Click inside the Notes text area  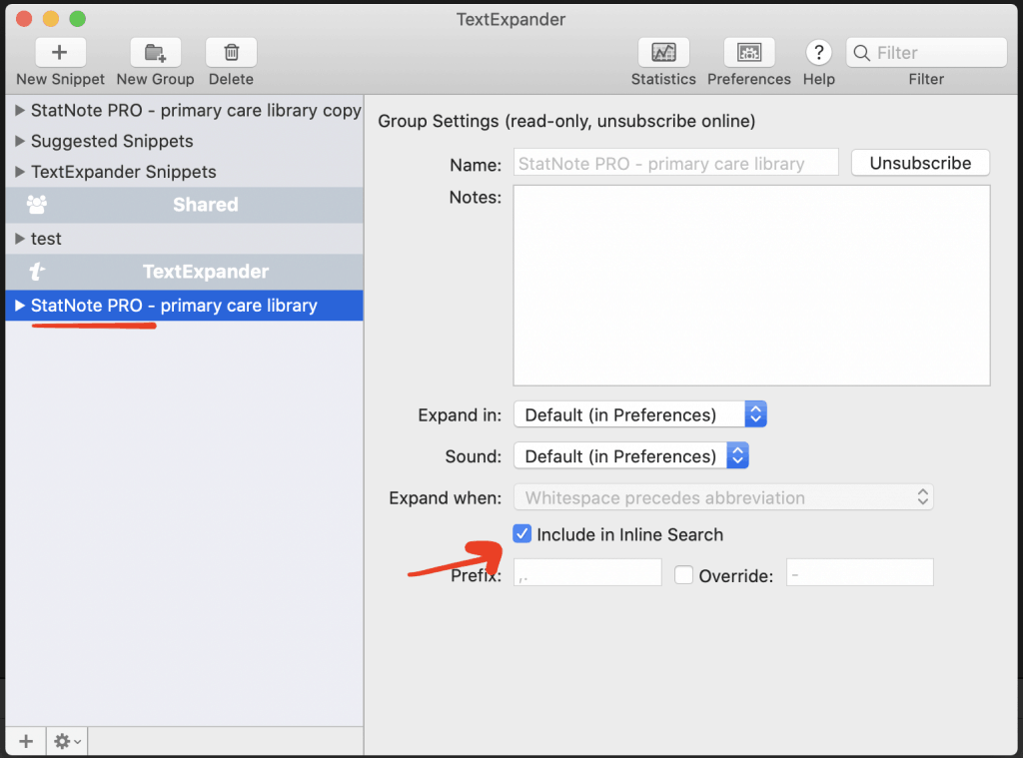tap(751, 286)
